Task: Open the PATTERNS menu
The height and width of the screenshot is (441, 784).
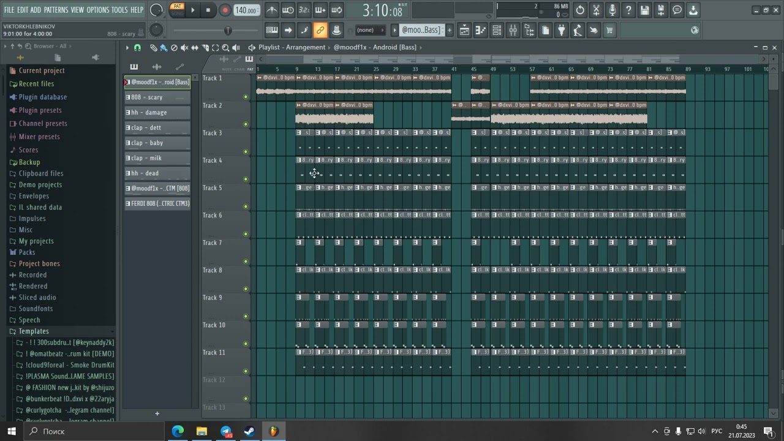Action: point(56,10)
